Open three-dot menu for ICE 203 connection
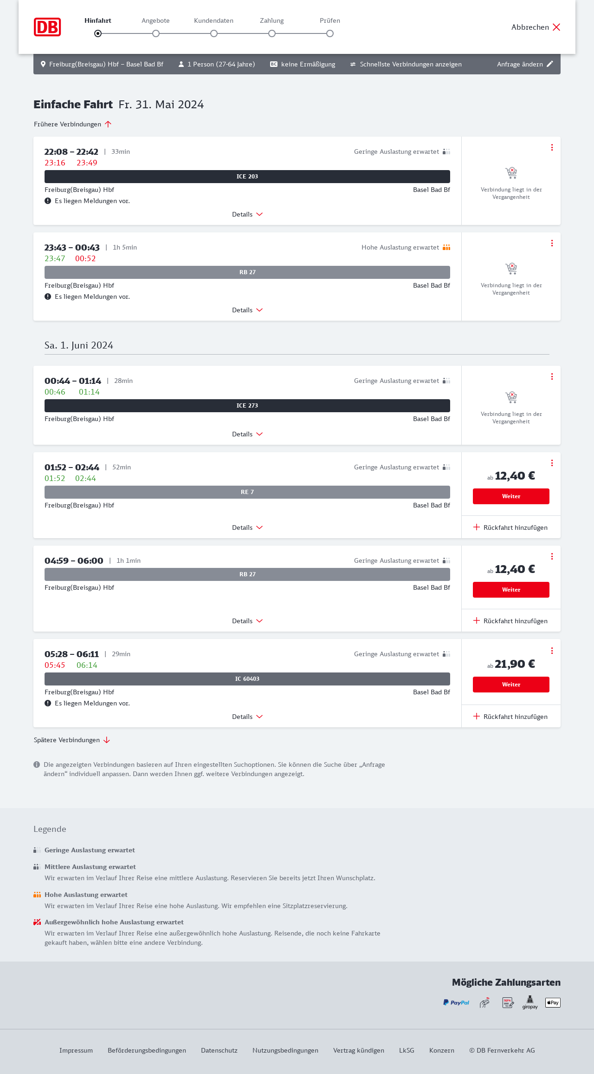Screen dimensions: 594x1074 click(x=552, y=147)
